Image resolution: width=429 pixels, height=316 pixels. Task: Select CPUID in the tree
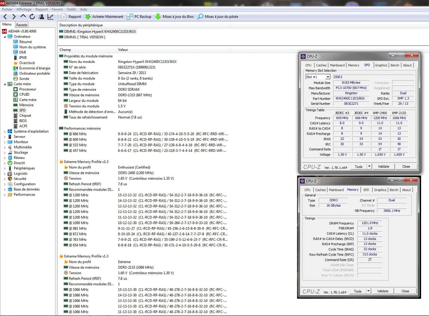pos(24,95)
